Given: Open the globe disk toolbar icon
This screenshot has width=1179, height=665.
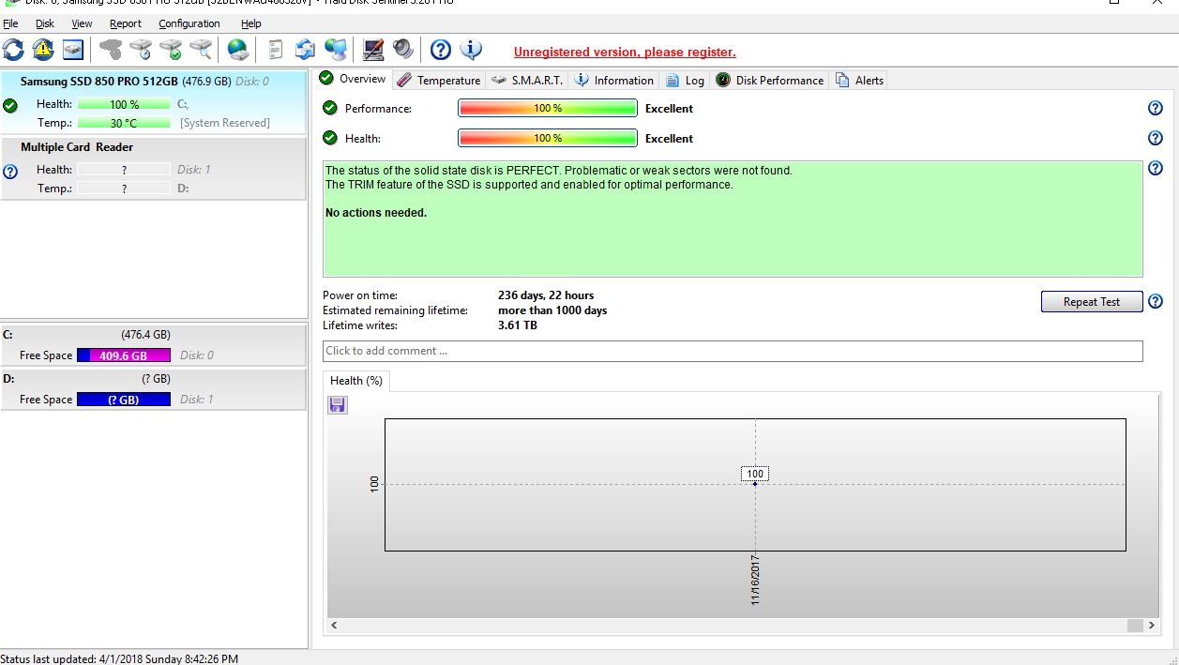Looking at the screenshot, I should tap(238, 50).
